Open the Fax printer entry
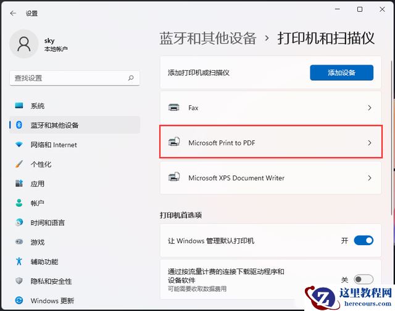Viewport: 395px width, 311px height. pos(271,108)
